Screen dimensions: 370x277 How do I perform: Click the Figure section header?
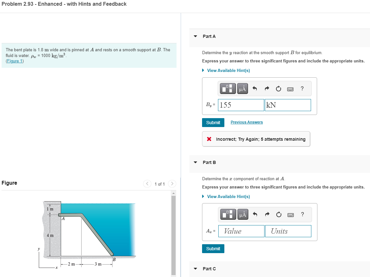click(x=9, y=183)
